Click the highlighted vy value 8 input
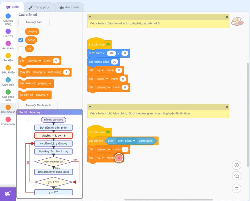 (119, 158)
